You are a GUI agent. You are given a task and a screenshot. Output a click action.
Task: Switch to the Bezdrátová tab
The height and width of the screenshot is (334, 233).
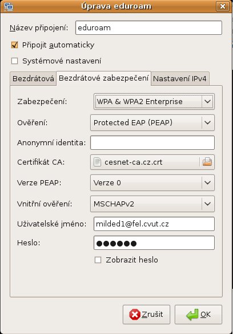(33, 78)
